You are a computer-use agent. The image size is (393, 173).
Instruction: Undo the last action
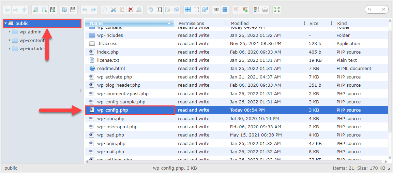tap(85, 10)
